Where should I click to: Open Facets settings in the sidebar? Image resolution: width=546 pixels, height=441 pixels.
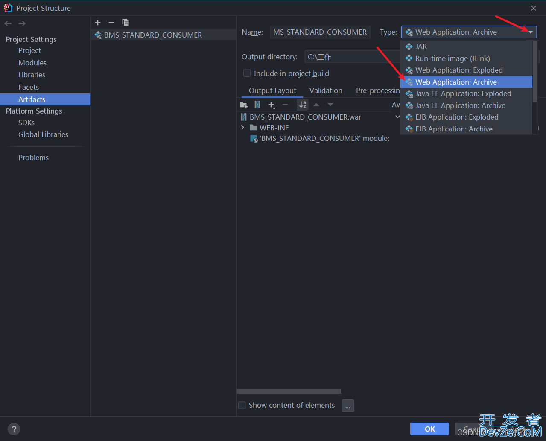tap(29, 87)
